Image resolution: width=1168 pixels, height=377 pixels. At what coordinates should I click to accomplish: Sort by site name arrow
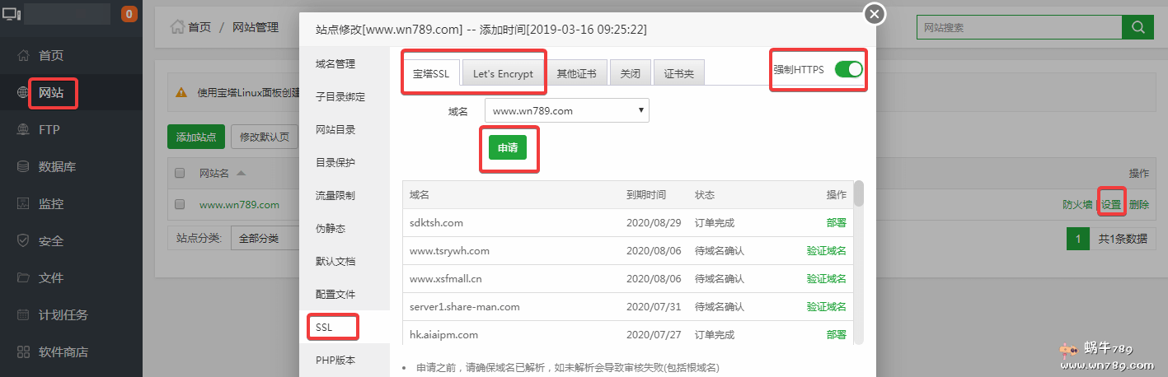241,173
